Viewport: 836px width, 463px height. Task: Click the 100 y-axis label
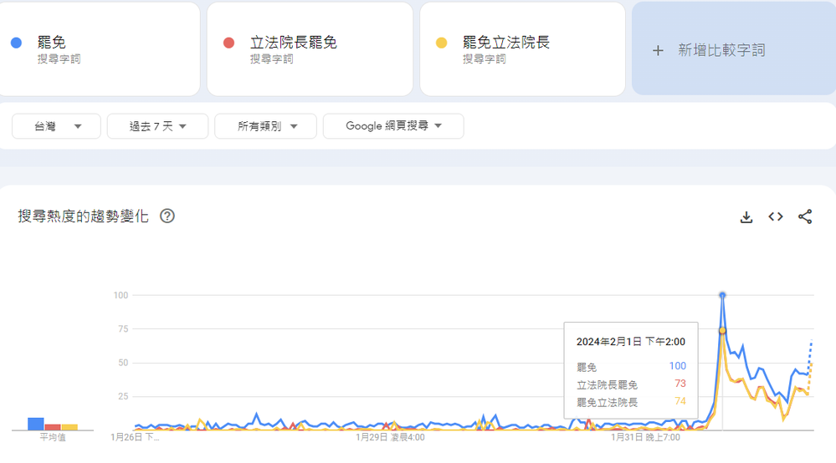coord(121,295)
